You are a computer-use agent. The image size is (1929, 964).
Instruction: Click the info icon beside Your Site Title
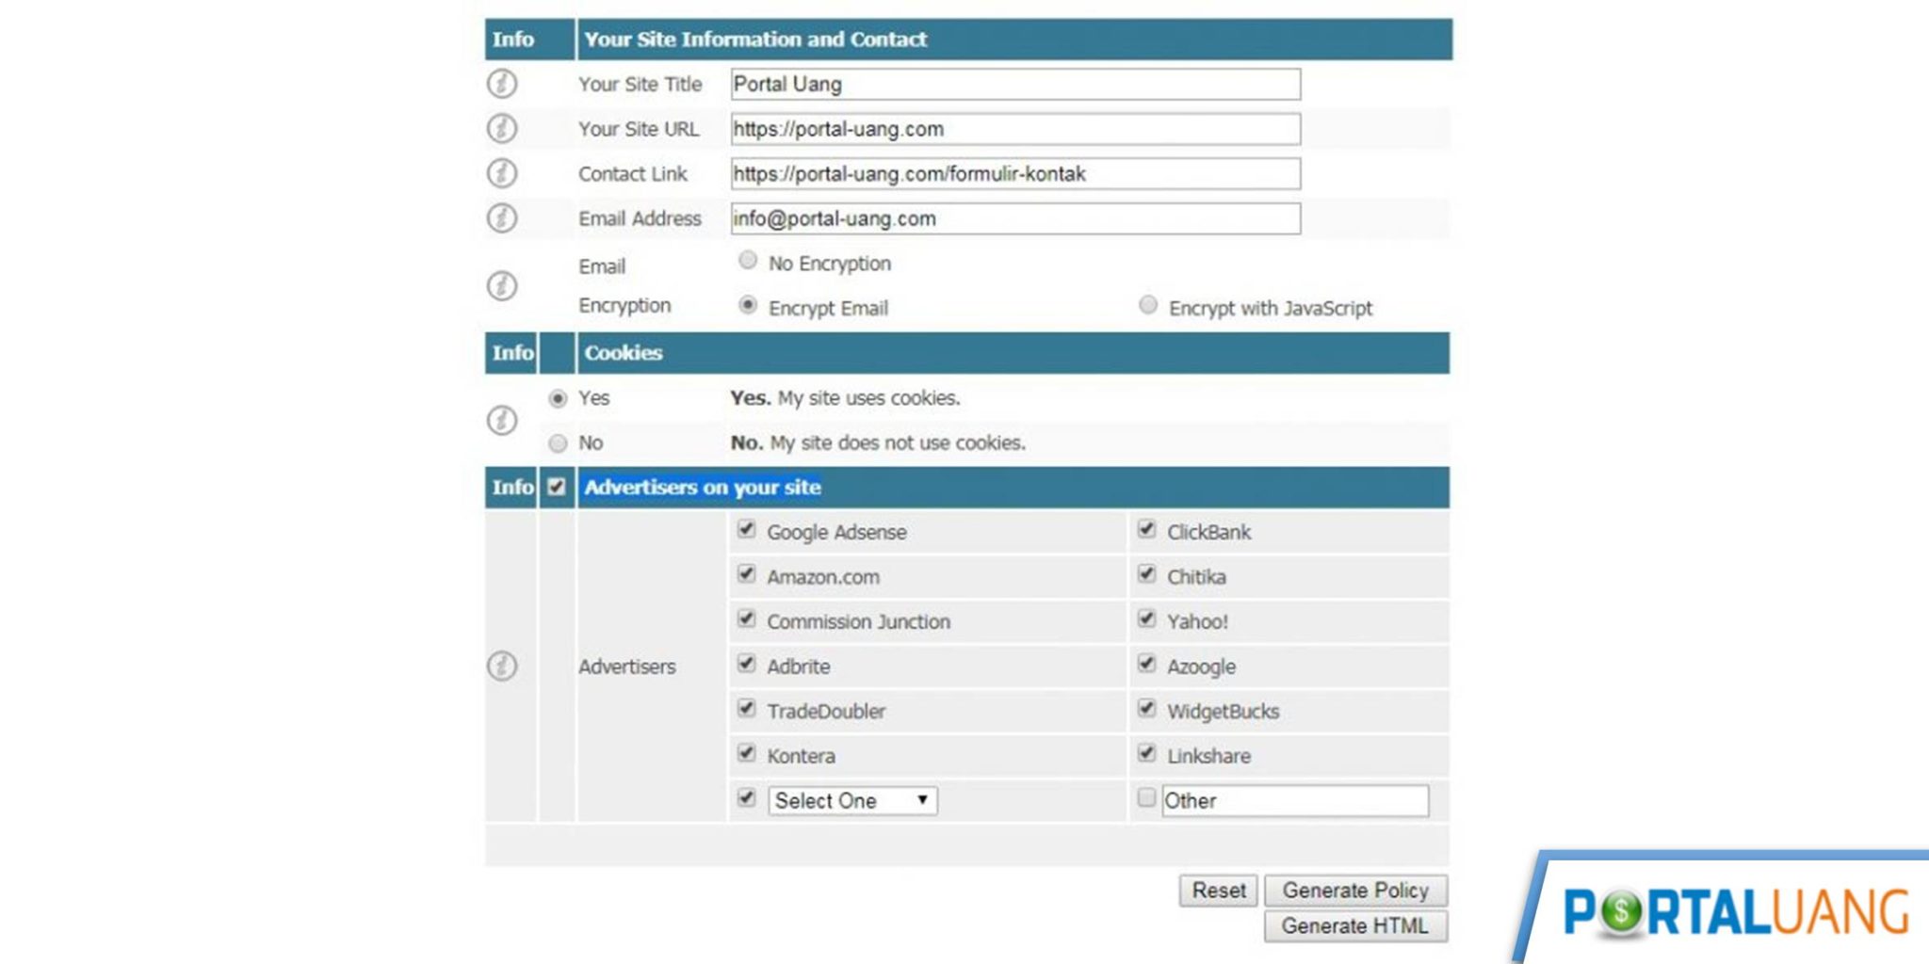click(x=500, y=84)
